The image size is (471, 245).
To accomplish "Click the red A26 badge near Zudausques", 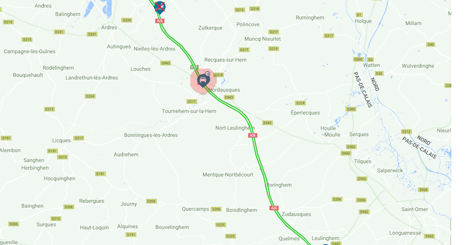I will (x=273, y=208).
